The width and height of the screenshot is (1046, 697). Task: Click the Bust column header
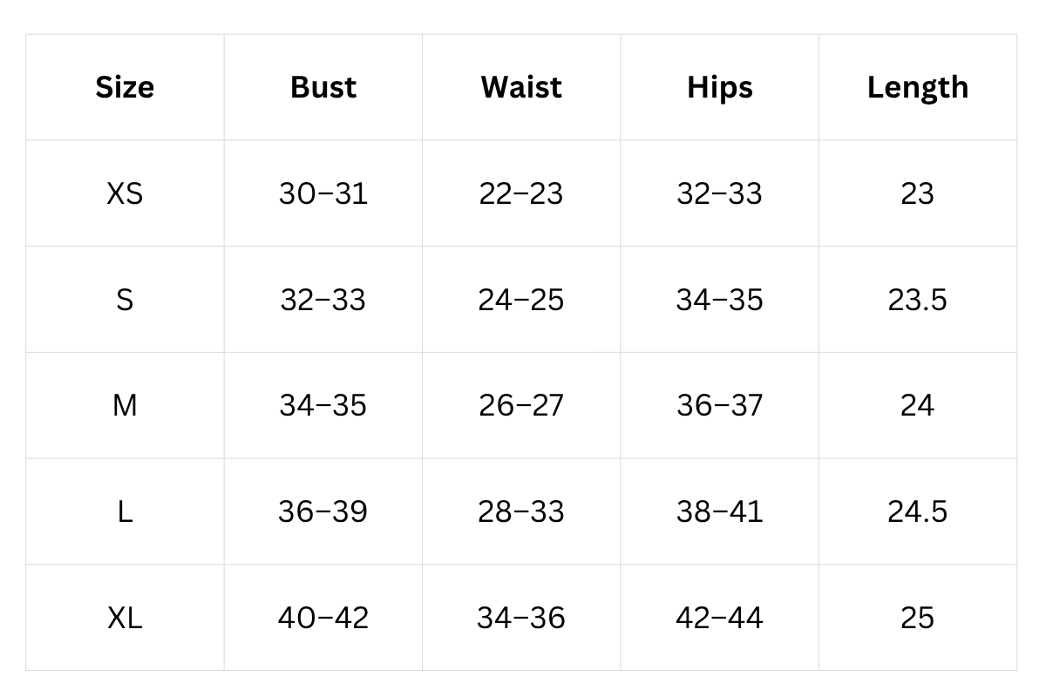[323, 87]
